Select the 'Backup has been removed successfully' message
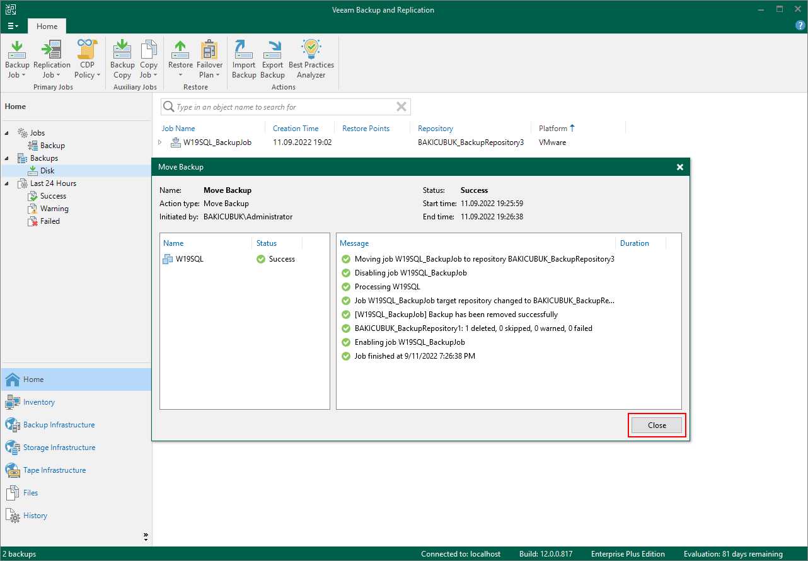This screenshot has height=561, width=808. click(x=456, y=315)
